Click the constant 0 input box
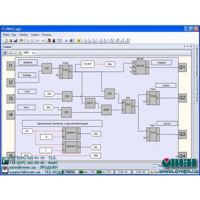The image size is (200, 200). pos(46,137)
